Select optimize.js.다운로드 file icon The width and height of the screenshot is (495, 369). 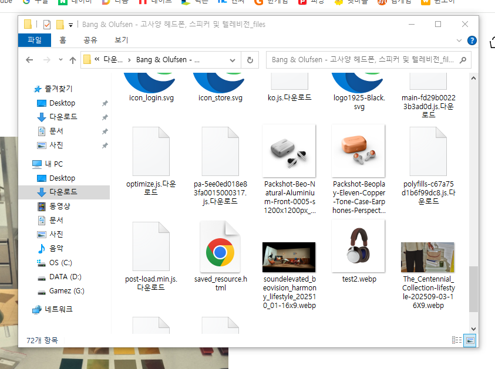click(151, 151)
